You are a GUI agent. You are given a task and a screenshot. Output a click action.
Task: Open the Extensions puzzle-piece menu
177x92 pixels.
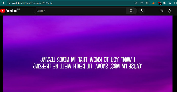click(x=165, y=3)
